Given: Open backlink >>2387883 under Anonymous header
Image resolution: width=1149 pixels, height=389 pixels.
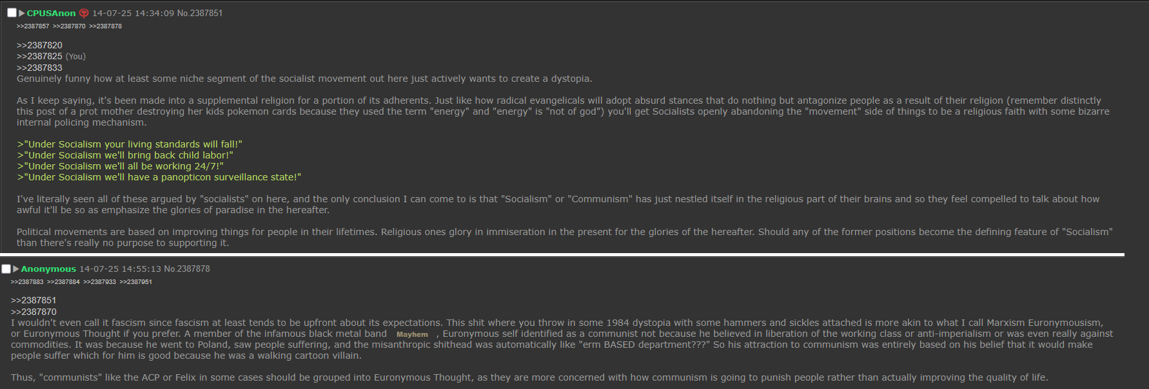Looking at the screenshot, I should point(27,282).
